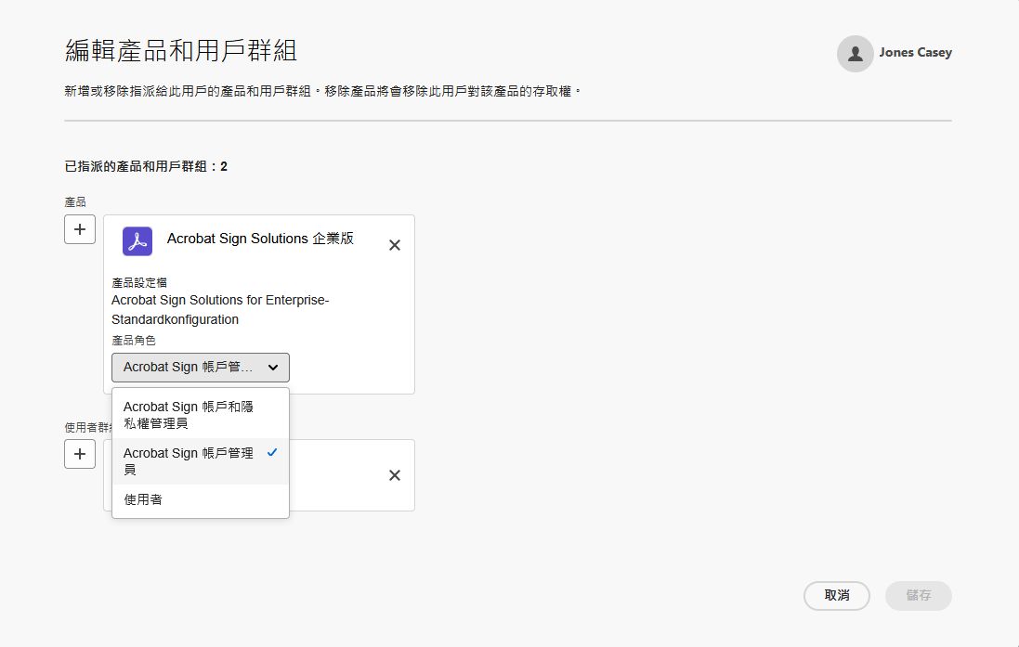Viewport: 1019px width, 647px height.
Task: Click the 取消 button
Action: [836, 596]
